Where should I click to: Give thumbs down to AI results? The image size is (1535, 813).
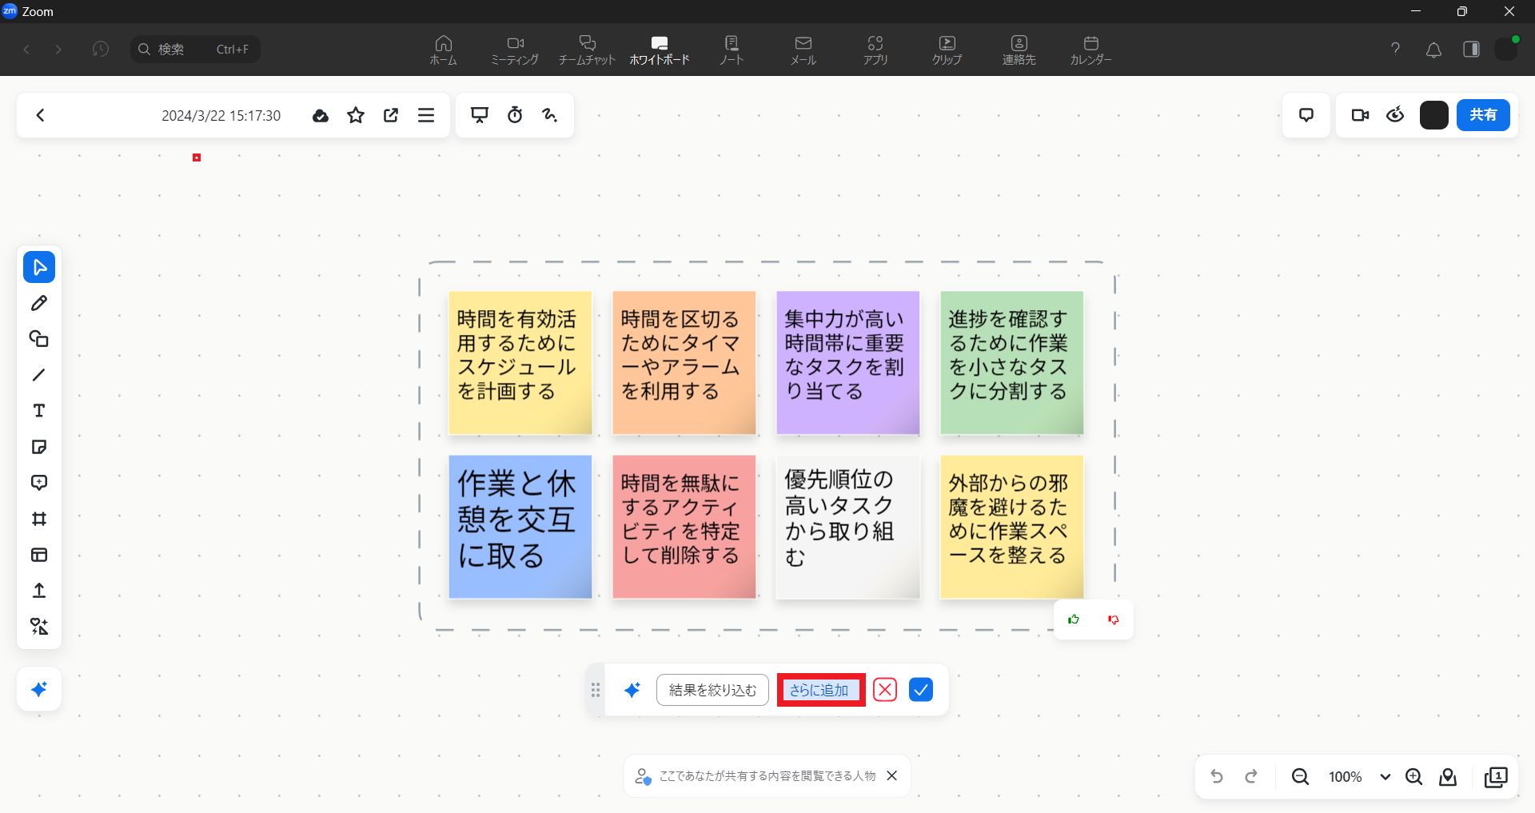click(1113, 620)
